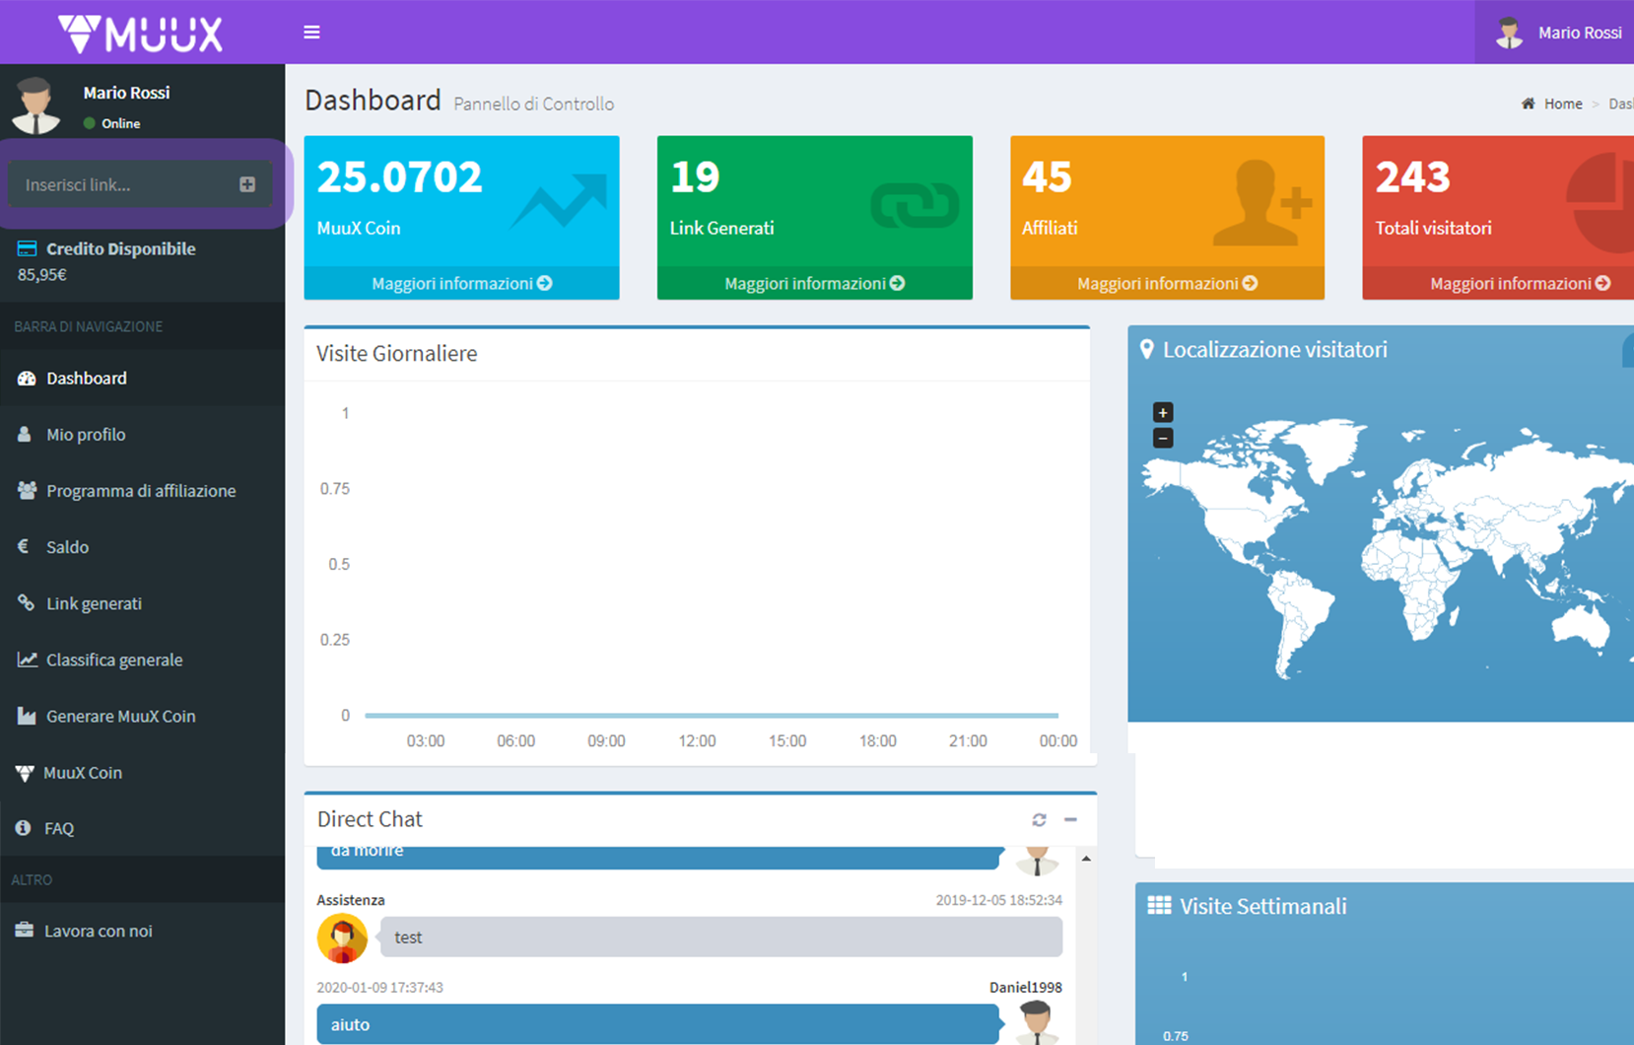Viewport: 1634px width, 1045px height.
Task: Click Maggiori informazioni under Link Generati
Action: point(814,283)
